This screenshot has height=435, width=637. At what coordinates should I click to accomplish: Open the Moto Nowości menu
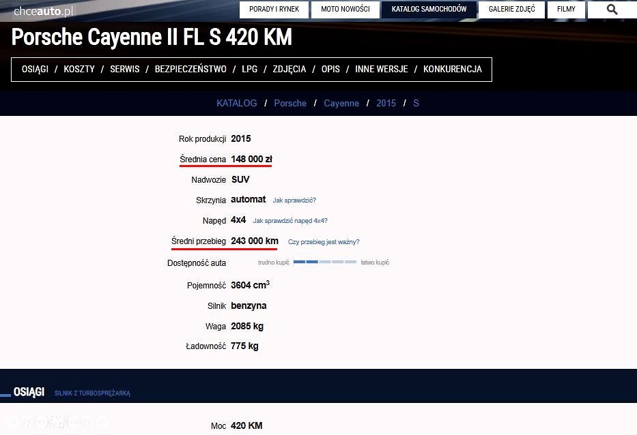click(x=345, y=9)
